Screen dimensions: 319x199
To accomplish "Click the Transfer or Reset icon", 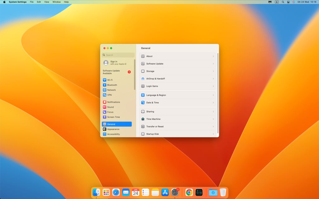I will 143,126.
